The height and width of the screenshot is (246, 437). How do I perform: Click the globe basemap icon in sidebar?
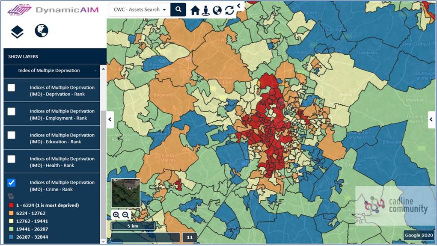pos(42,31)
